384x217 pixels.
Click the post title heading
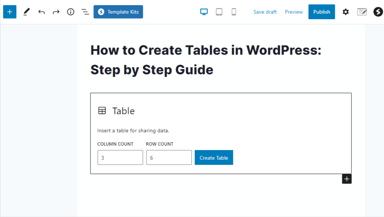(x=206, y=60)
